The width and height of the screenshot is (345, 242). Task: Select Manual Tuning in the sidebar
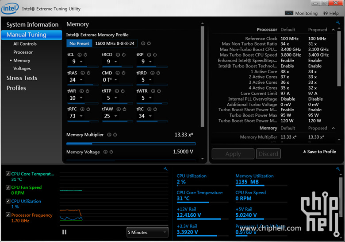tap(31, 35)
